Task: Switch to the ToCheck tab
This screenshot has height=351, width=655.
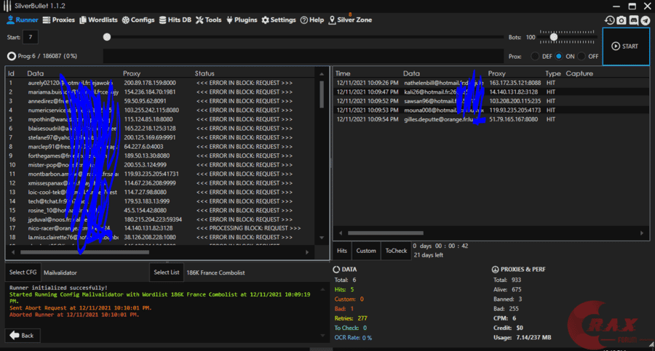Action: coord(396,251)
